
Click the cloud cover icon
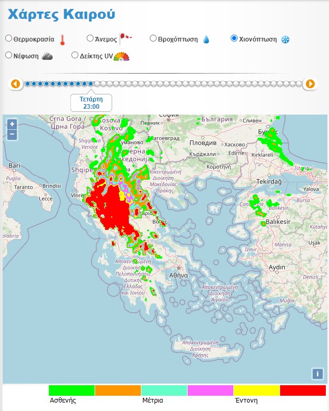tap(47, 56)
